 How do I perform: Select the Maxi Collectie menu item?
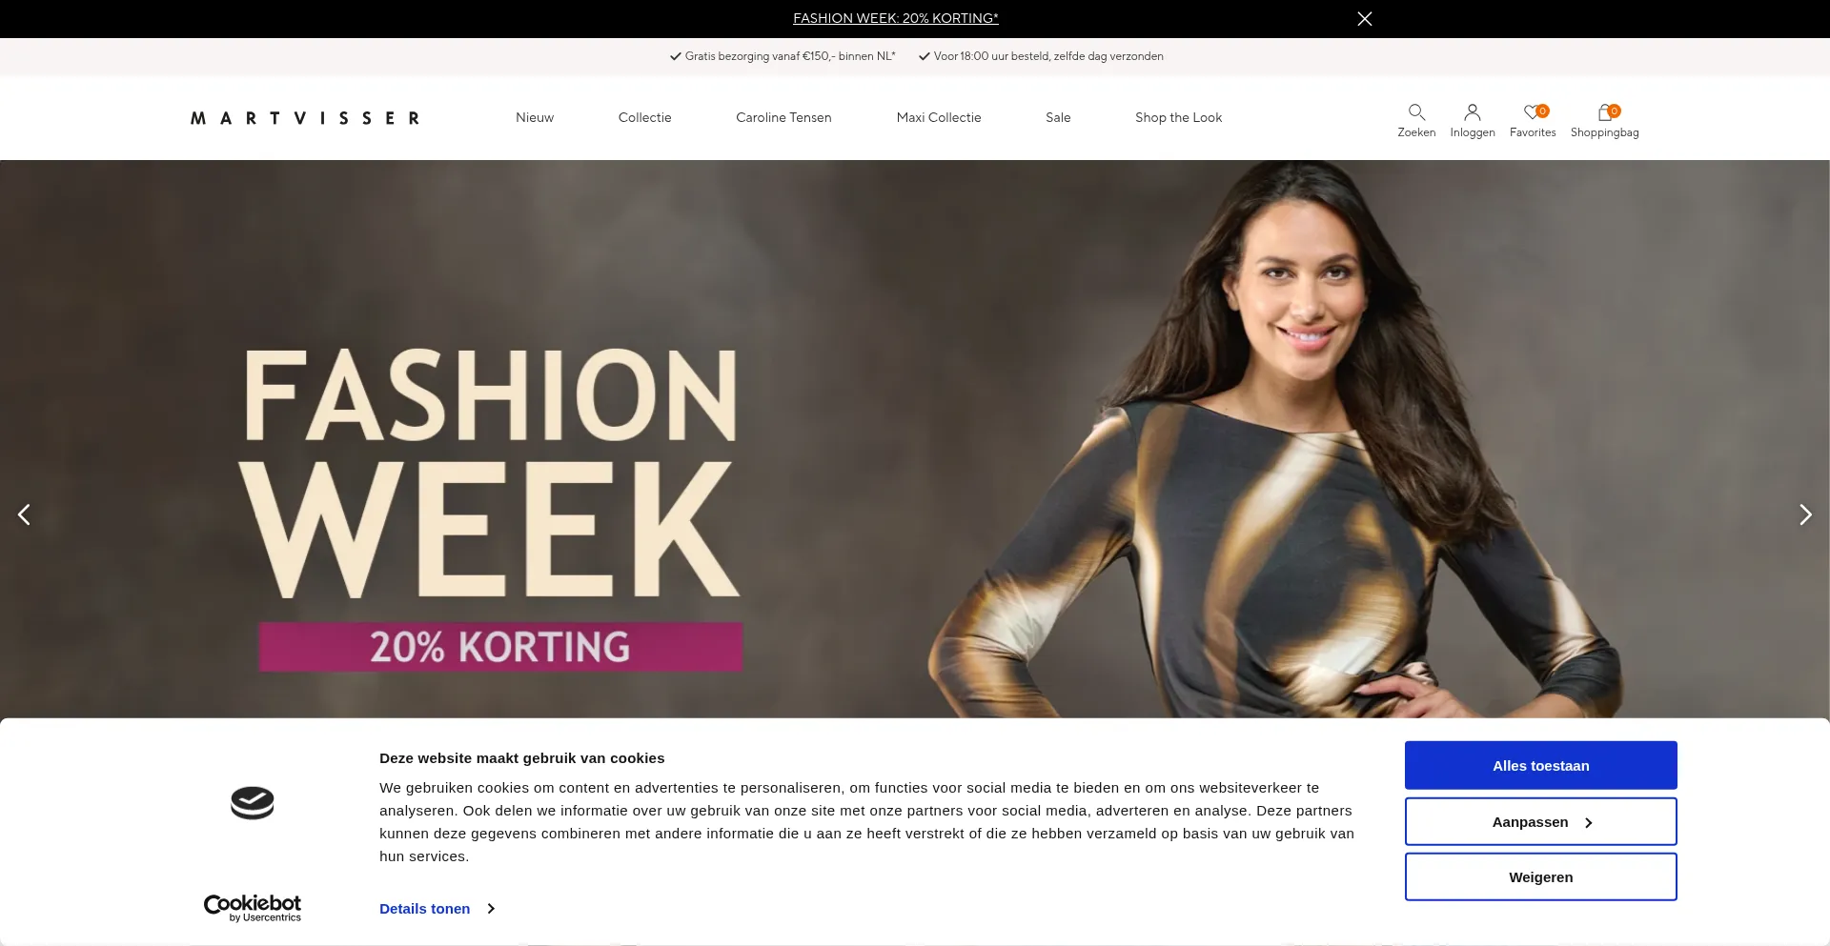coord(939,117)
